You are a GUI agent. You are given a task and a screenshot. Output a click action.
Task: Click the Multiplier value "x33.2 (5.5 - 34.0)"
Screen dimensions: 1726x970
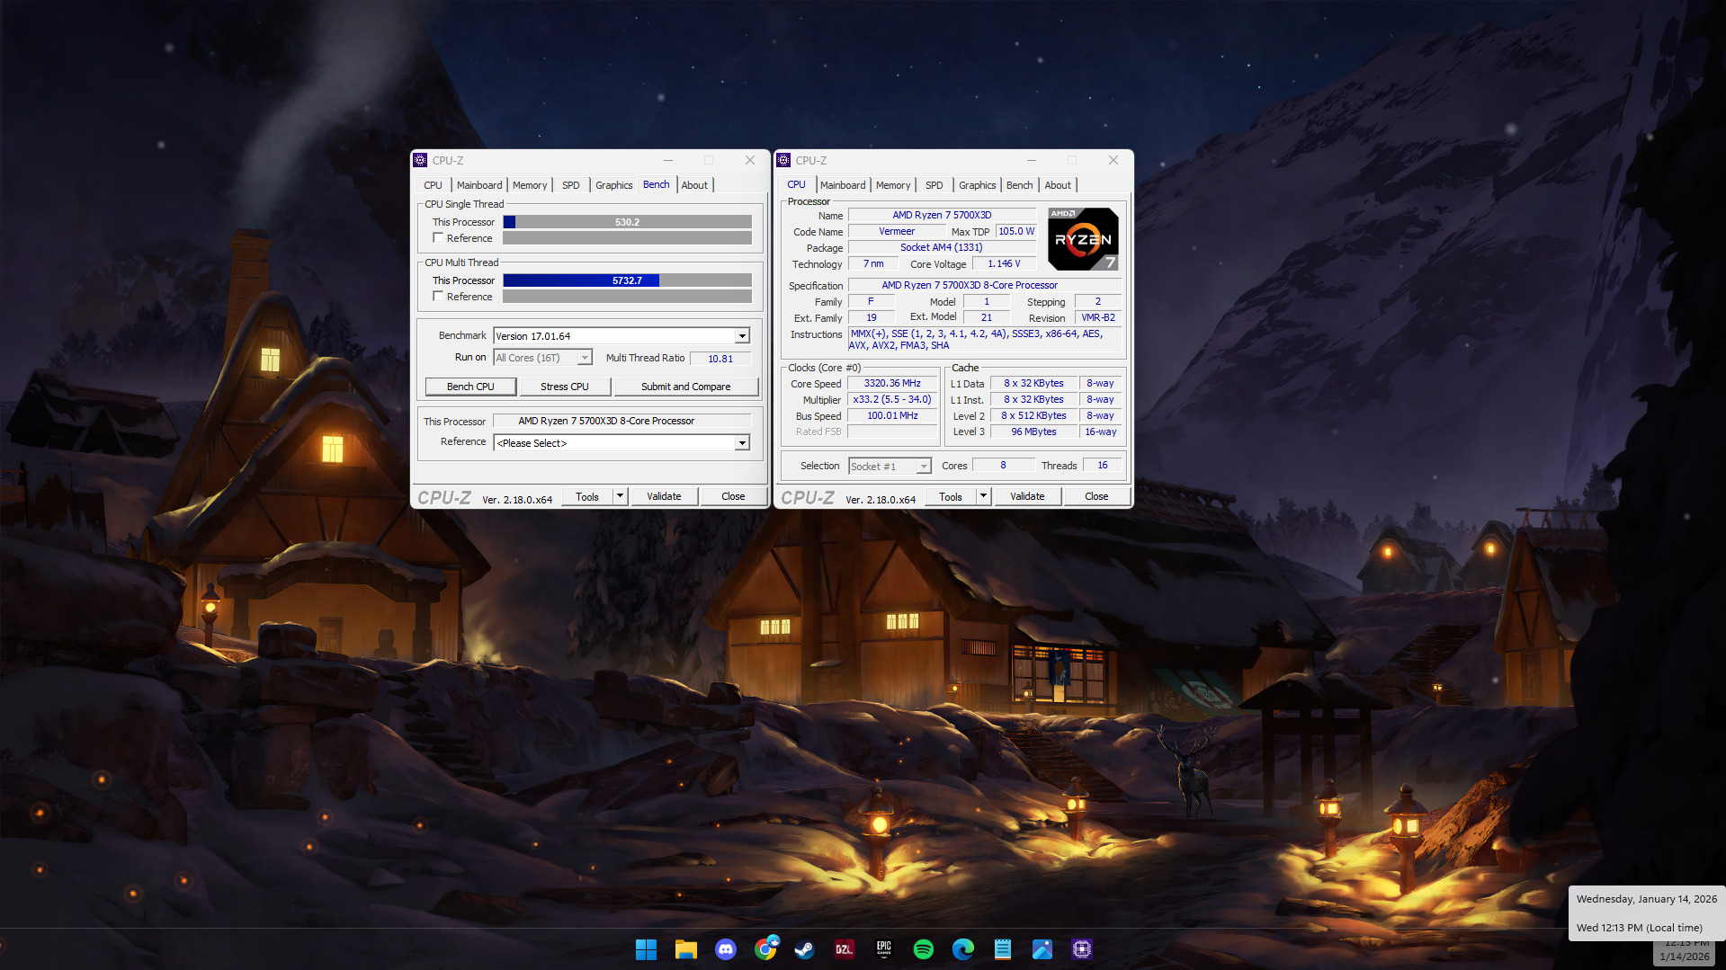coord(892,399)
